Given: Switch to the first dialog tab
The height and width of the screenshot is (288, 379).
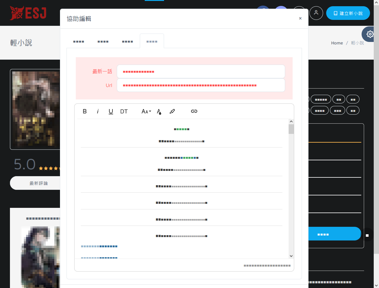Looking at the screenshot, I should click(x=79, y=41).
